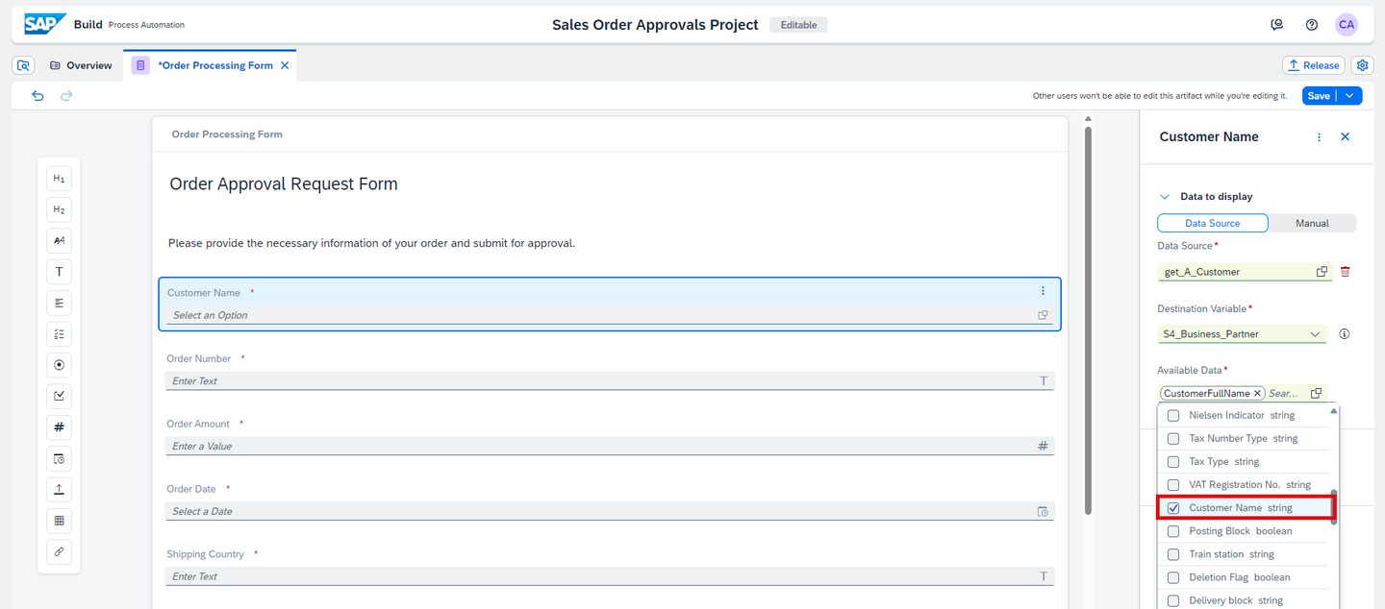Screen dimensions: 1385x609
Task: Add a table element
Action: pos(59,521)
